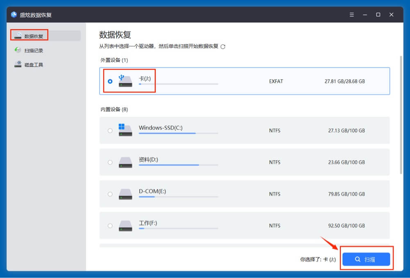The height and width of the screenshot is (278, 410).
Task: Open 磁盘工具 from the sidebar
Action: pos(34,65)
